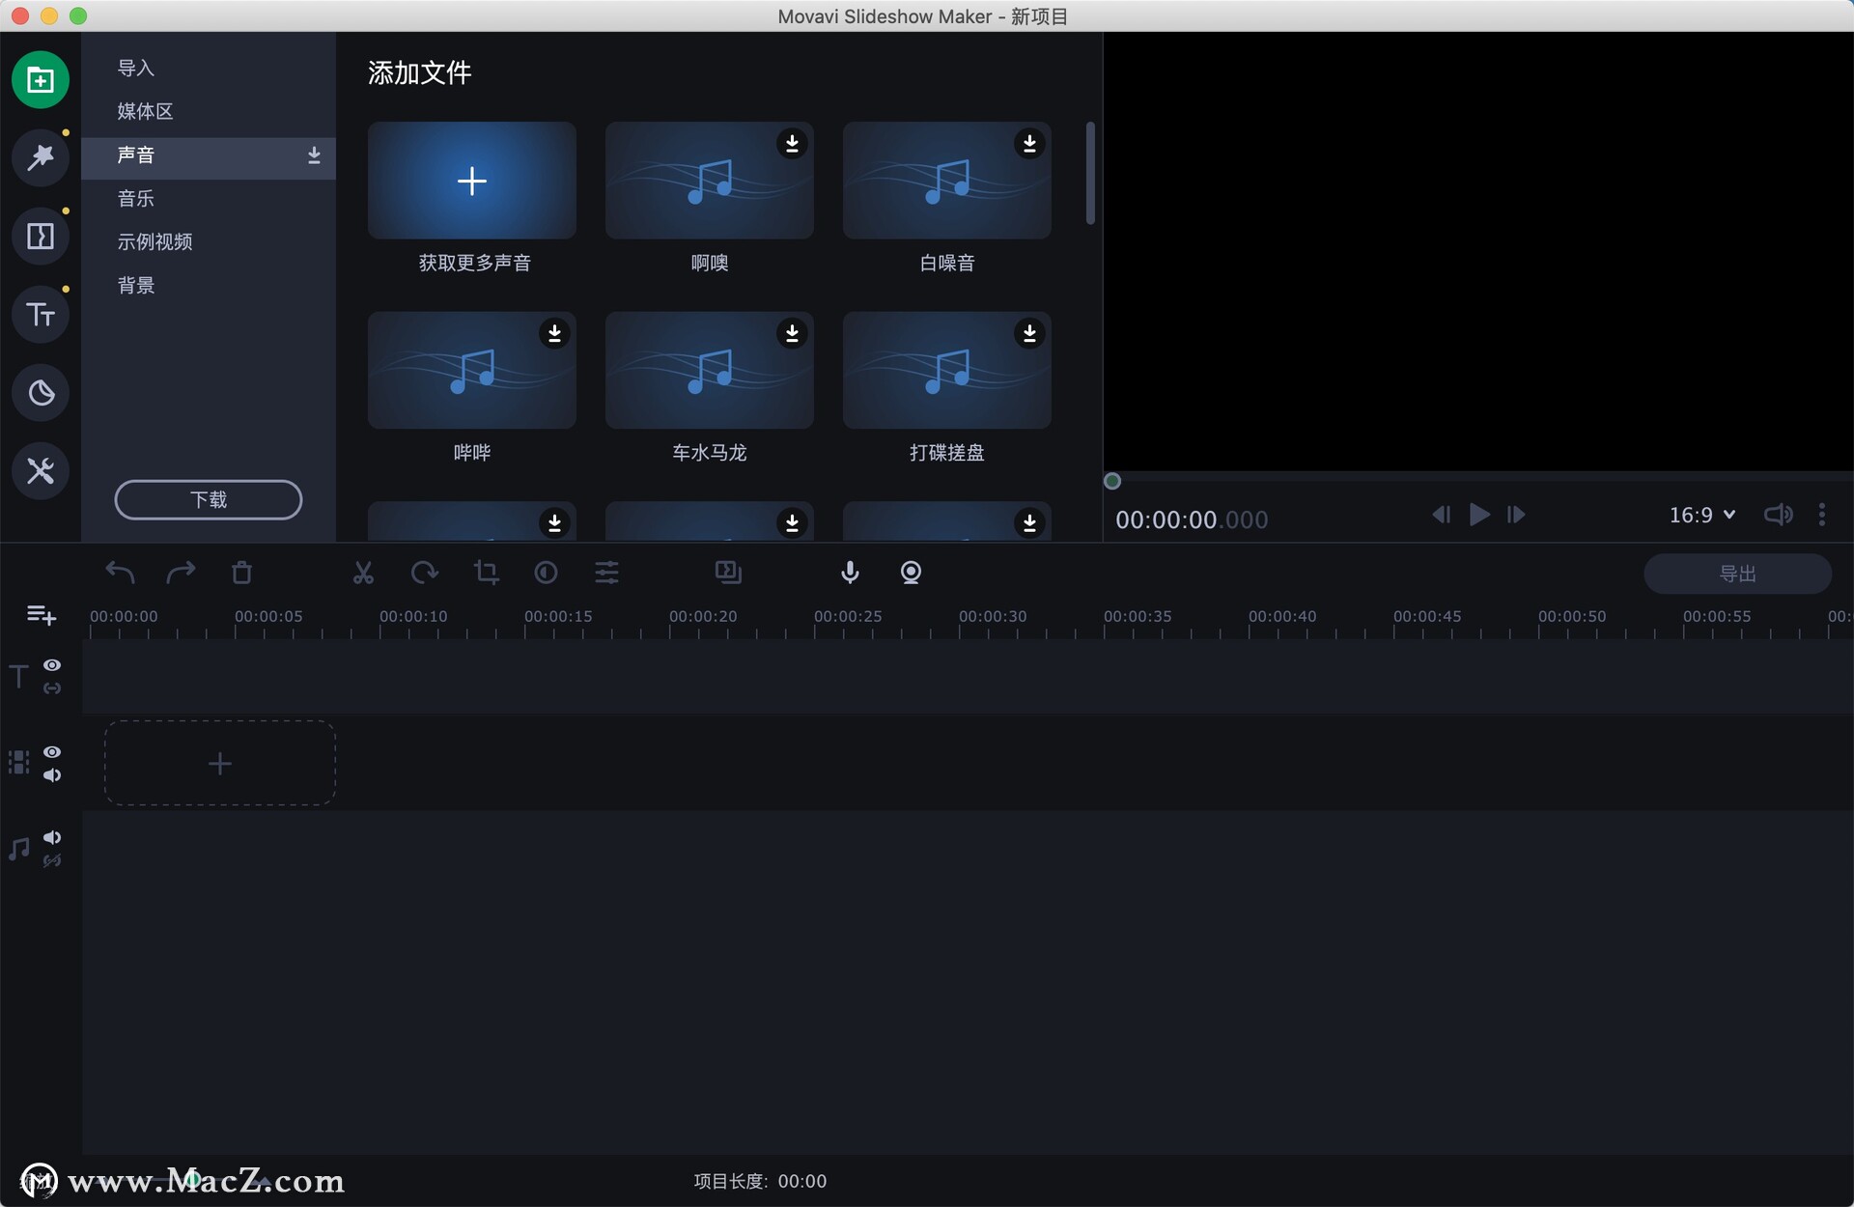Open clip properties sliders icon

pyautogui.click(x=606, y=573)
